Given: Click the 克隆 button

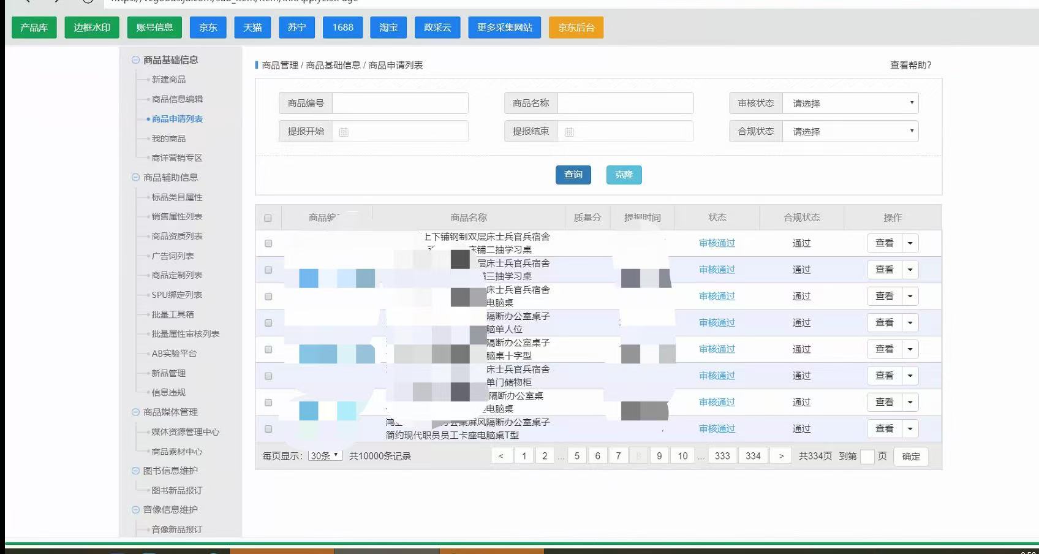Looking at the screenshot, I should tap(624, 175).
